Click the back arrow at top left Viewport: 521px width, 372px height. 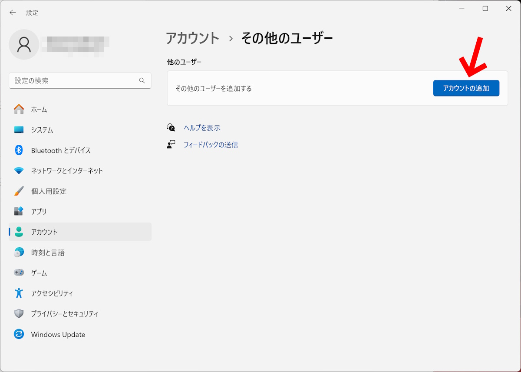click(13, 13)
